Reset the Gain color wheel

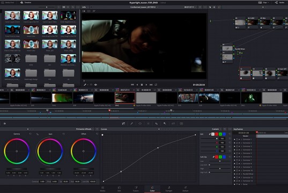(x=64, y=134)
